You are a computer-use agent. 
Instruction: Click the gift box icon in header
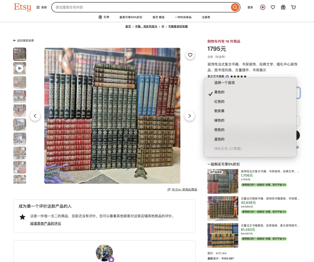[x=283, y=7]
